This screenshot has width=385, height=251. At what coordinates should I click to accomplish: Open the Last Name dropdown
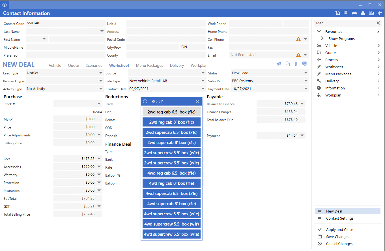[x=102, y=31]
